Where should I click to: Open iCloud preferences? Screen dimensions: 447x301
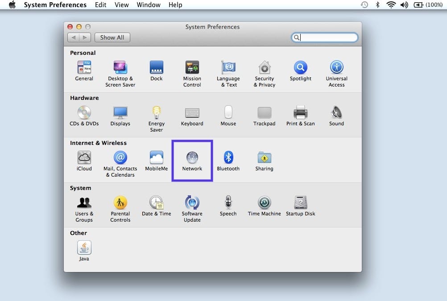pos(84,157)
